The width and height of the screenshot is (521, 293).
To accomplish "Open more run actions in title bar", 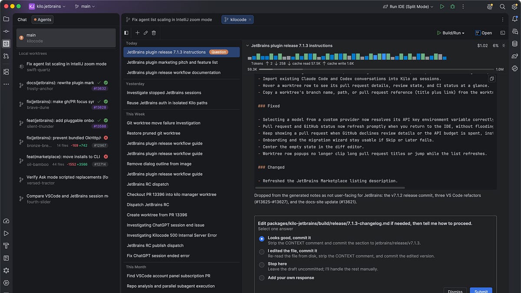I will click(x=464, y=7).
